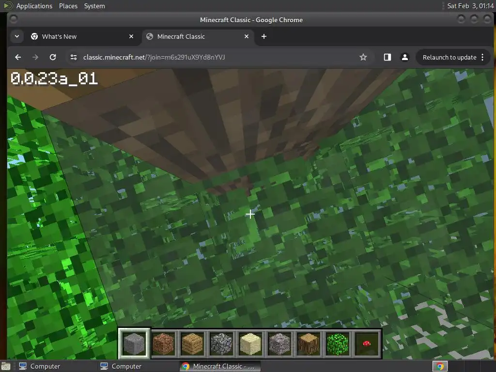Select the cobblestone block in hotbar
496x372 pixels.
[221, 343]
